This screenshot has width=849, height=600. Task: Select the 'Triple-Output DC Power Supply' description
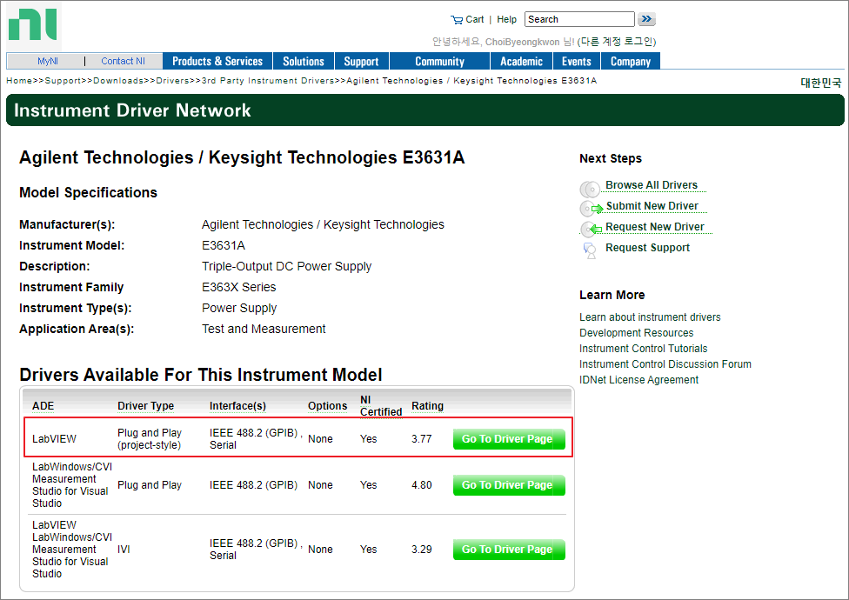[286, 266]
